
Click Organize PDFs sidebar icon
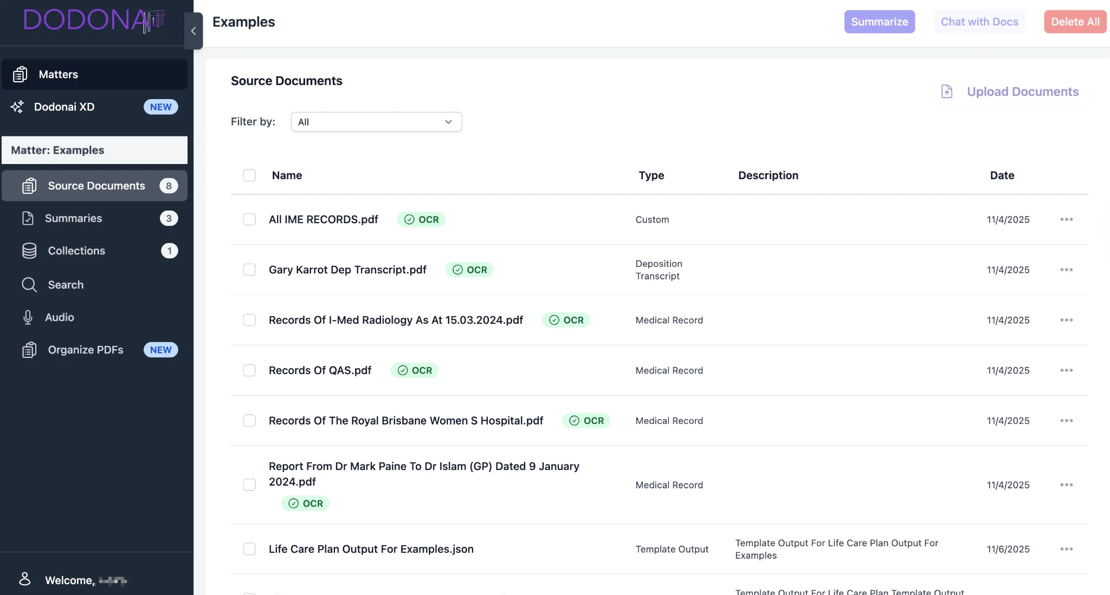click(29, 350)
